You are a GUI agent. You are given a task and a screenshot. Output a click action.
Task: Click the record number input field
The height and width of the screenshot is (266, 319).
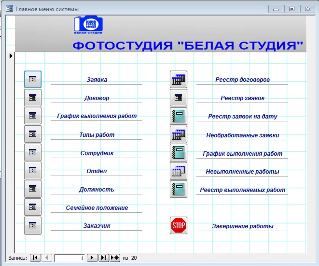tap(70, 258)
